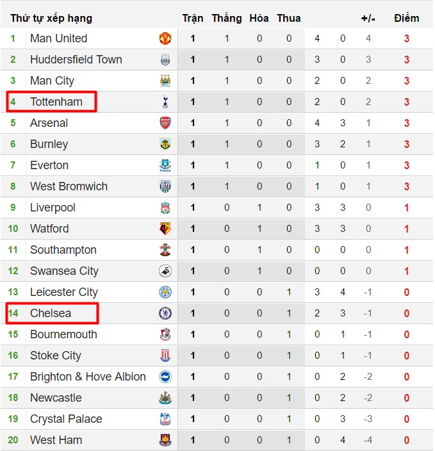Viewport: 435px width, 451px height.
Task: Open the Crystal Palace team link
Action: coord(66,419)
